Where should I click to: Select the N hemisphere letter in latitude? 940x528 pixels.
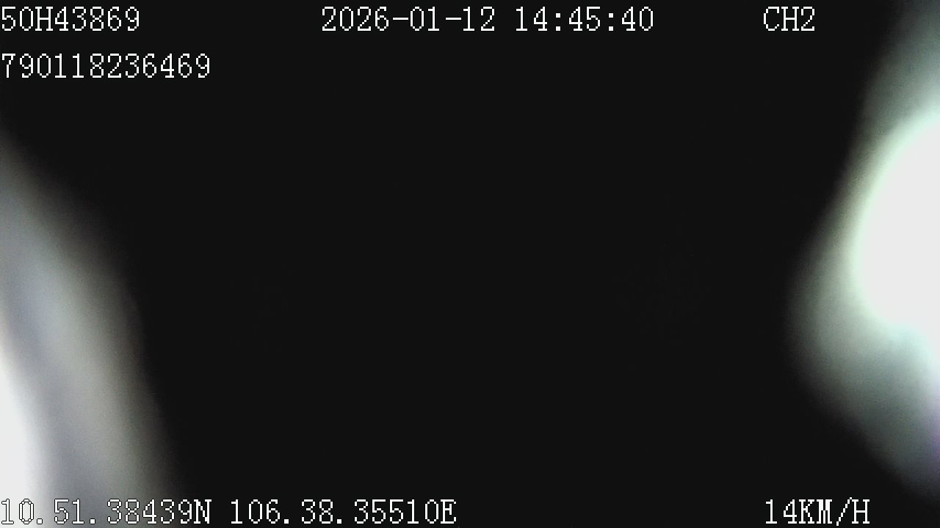pyautogui.click(x=203, y=512)
